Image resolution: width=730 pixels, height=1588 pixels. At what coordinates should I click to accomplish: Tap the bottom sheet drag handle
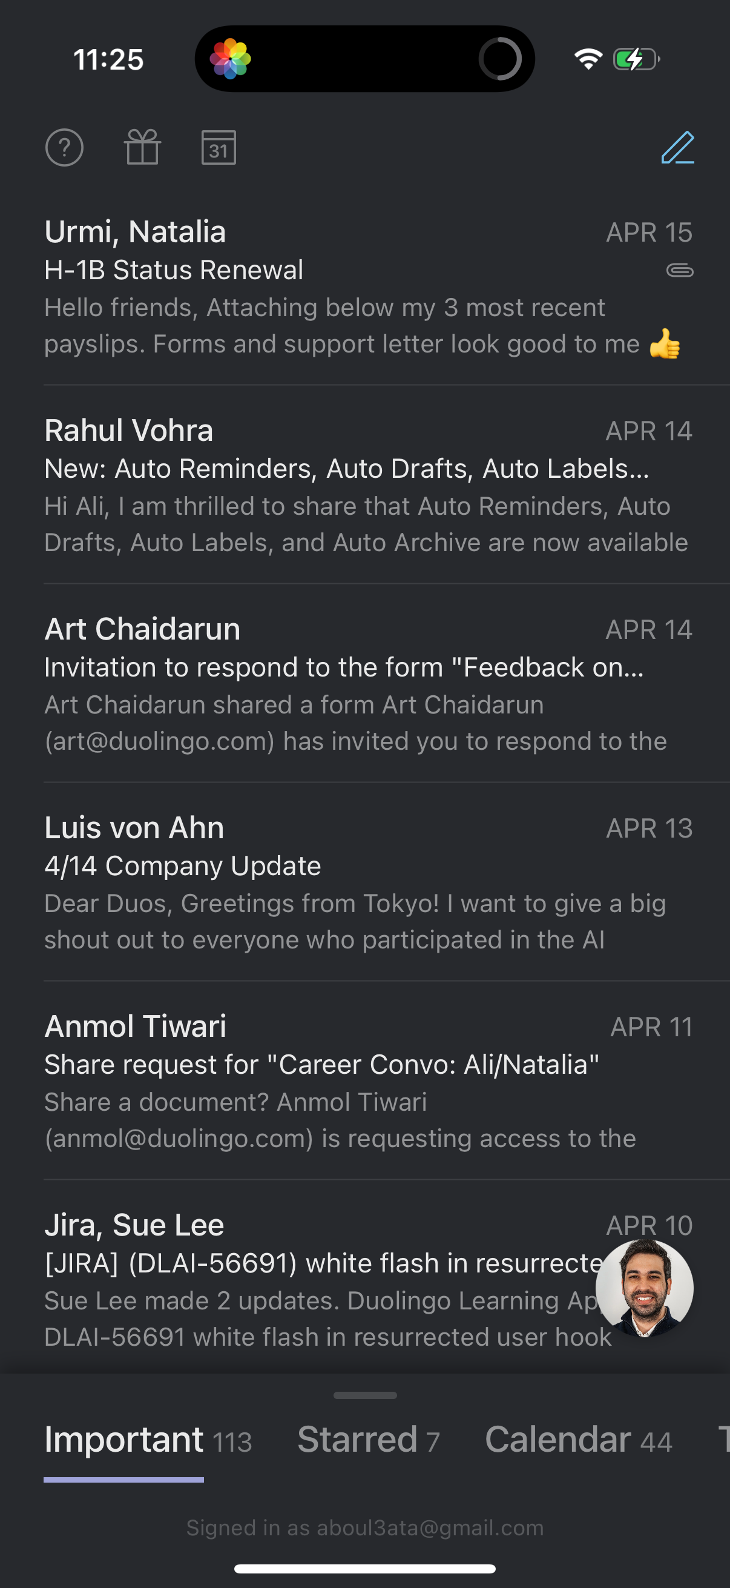(x=364, y=1395)
